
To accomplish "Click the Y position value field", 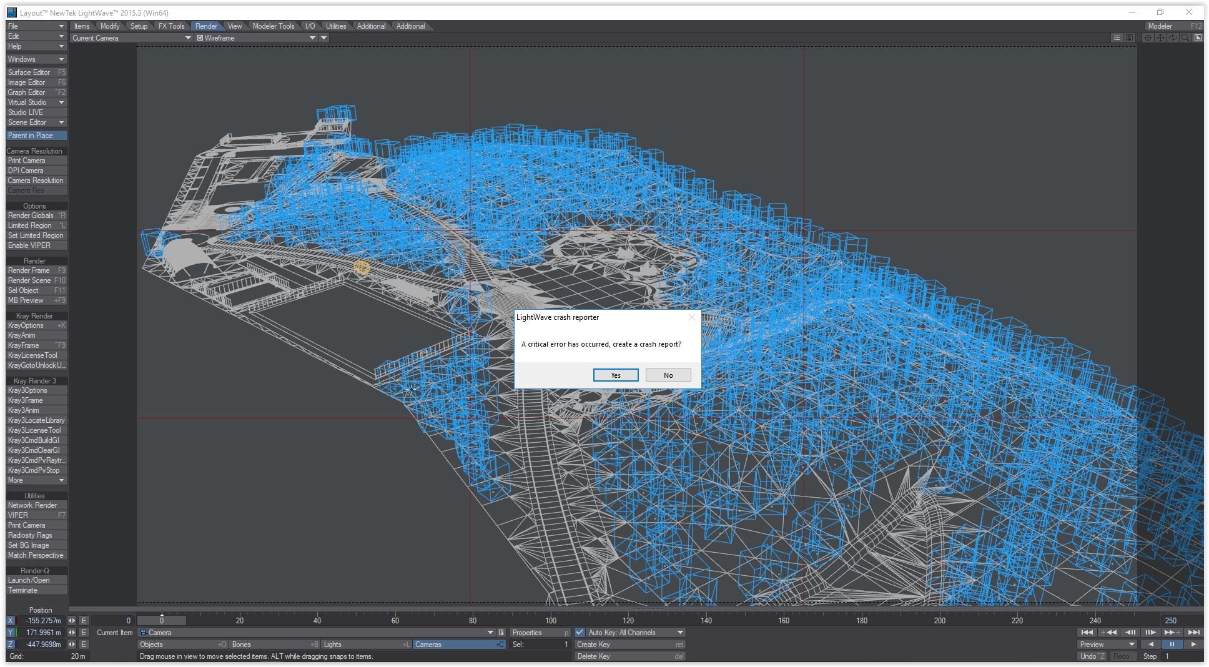I will pos(42,633).
